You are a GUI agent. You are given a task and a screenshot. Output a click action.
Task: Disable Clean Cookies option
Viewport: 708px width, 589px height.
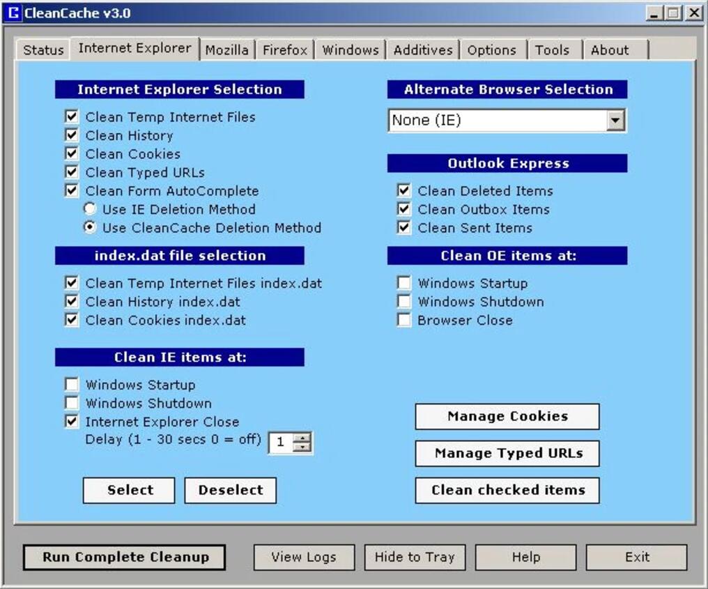coord(71,153)
